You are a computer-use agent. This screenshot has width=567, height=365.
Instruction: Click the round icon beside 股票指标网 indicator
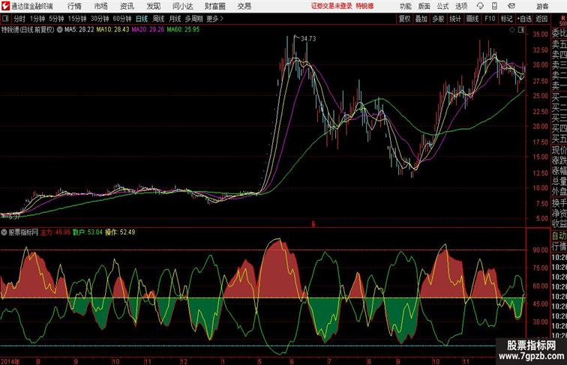coord(4,232)
